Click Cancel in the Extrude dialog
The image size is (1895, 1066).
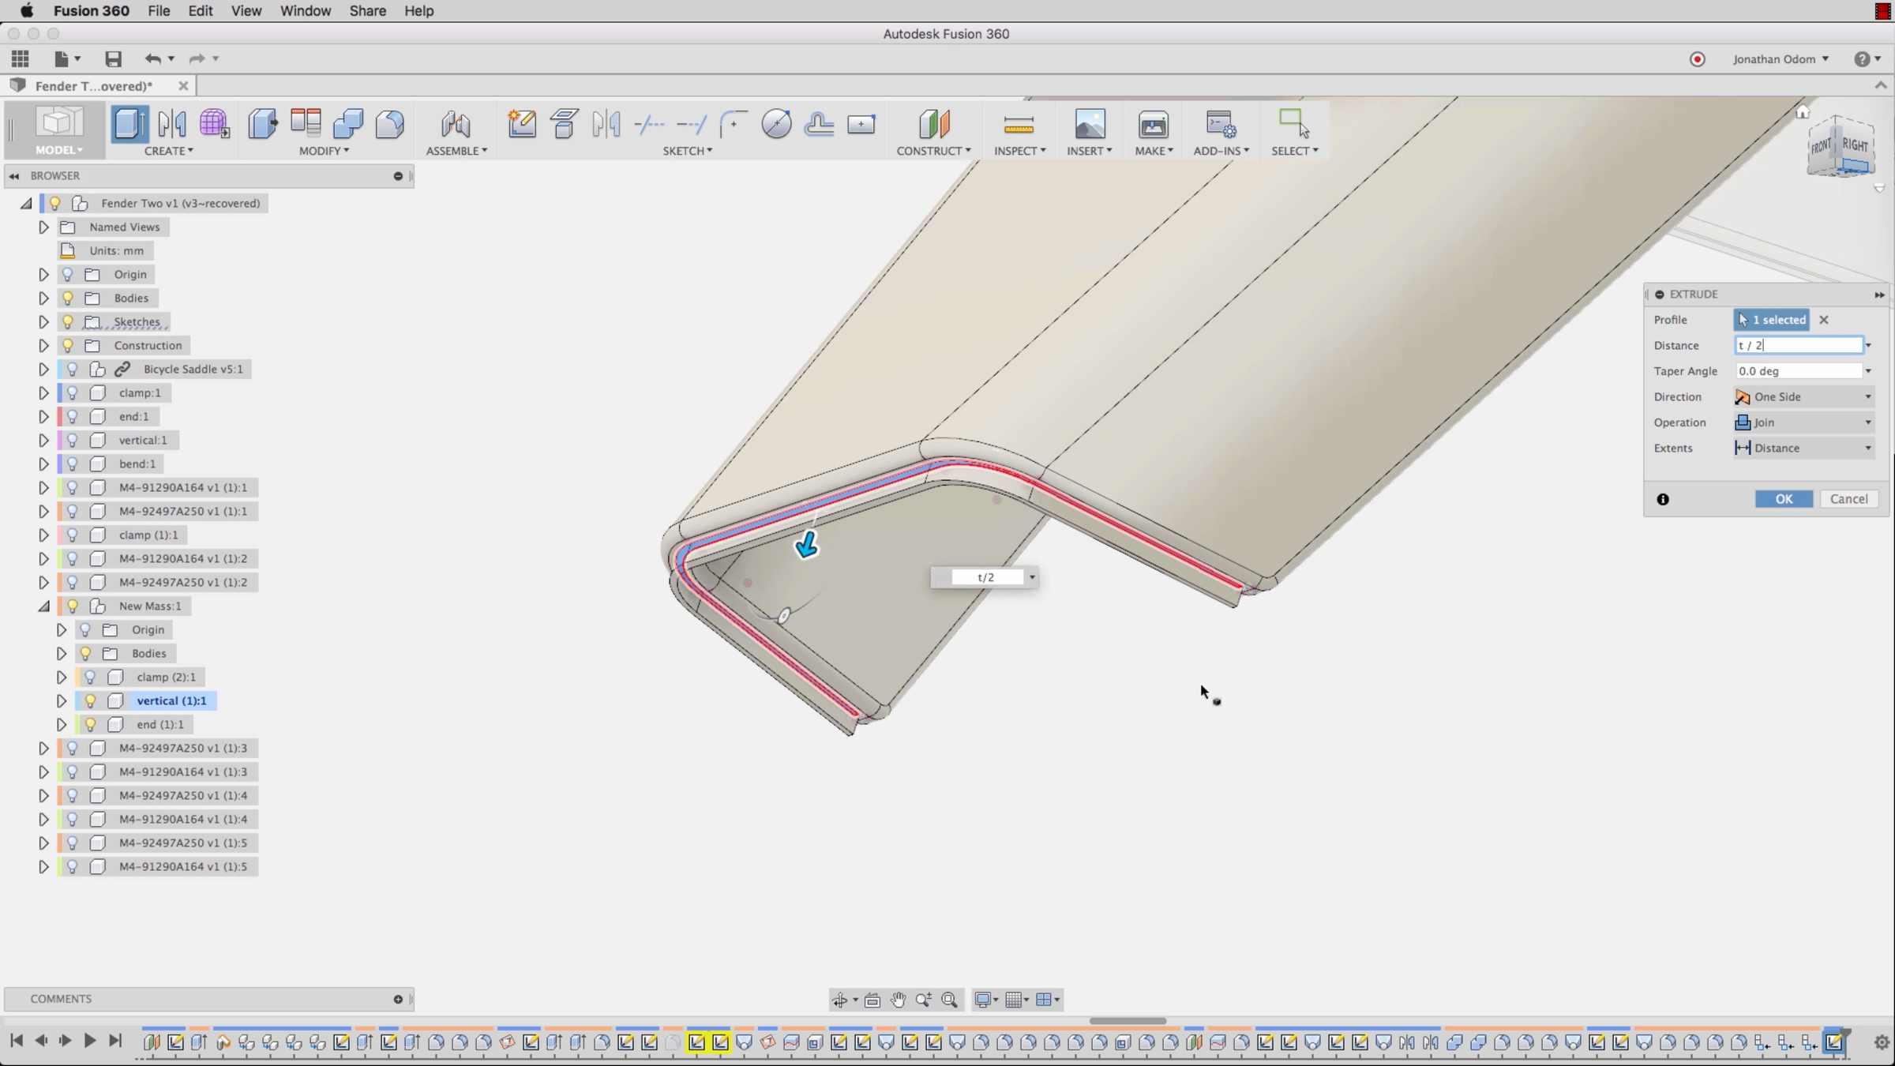coord(1848,499)
